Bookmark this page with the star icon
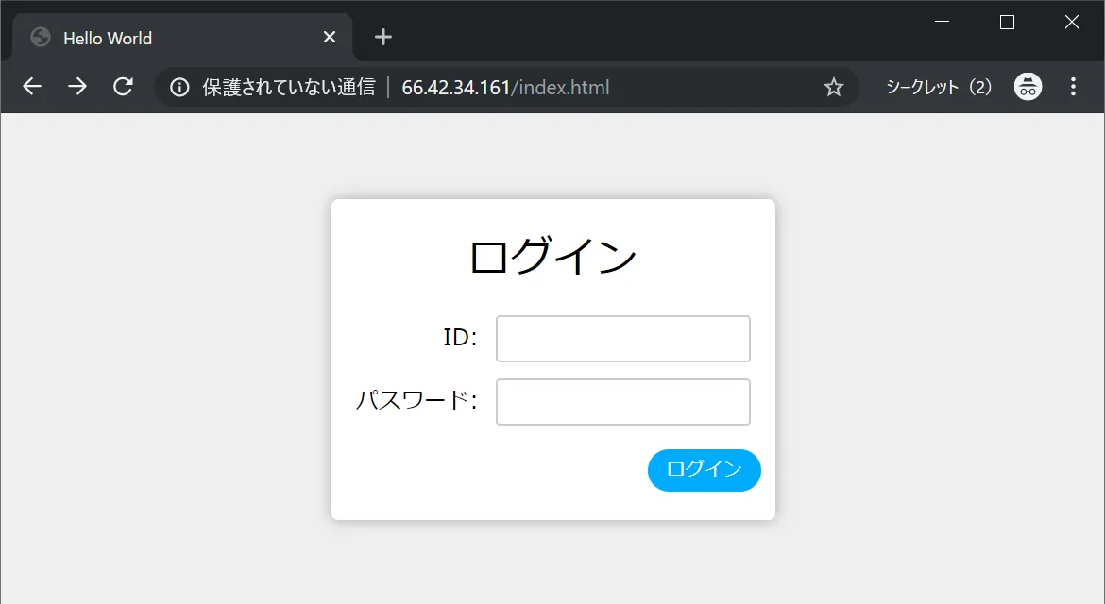The image size is (1105, 604). pyautogui.click(x=833, y=86)
